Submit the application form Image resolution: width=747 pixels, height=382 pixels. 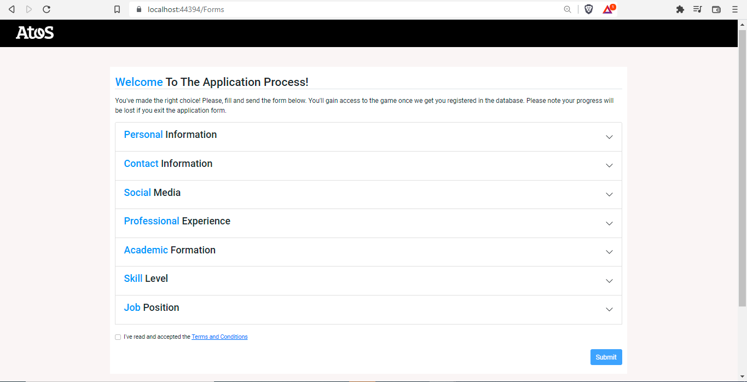(x=606, y=357)
